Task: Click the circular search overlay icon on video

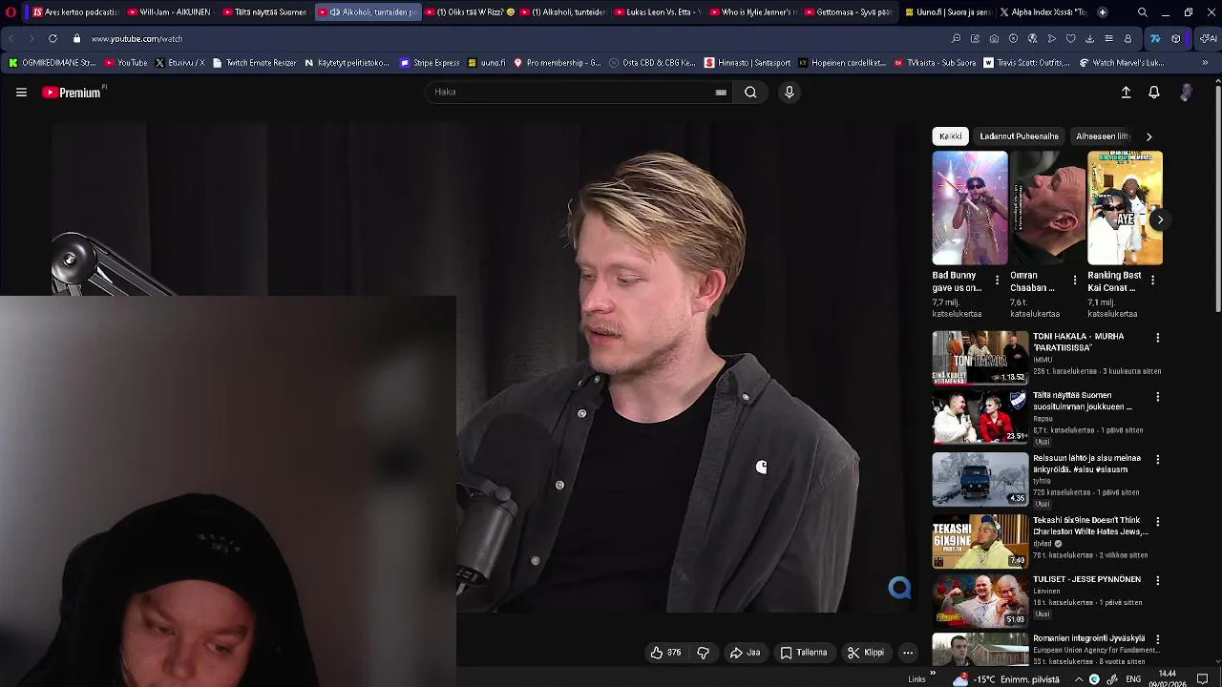Action: click(x=899, y=588)
